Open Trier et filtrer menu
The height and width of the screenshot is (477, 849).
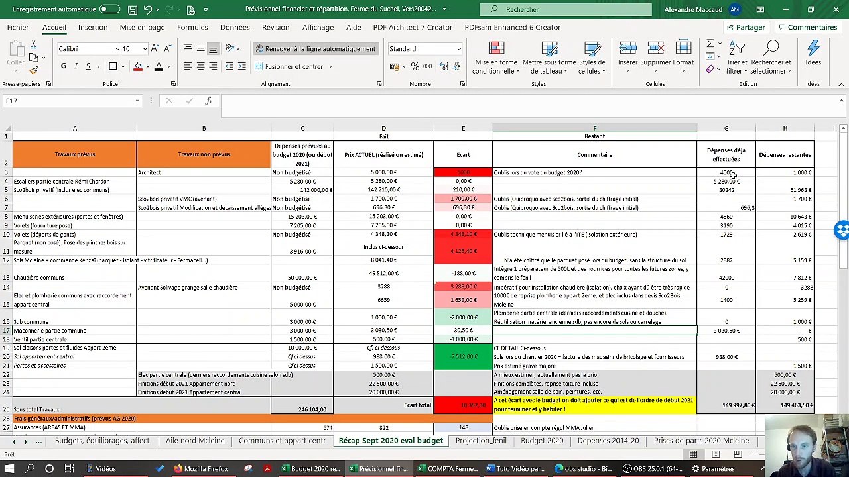click(737, 58)
